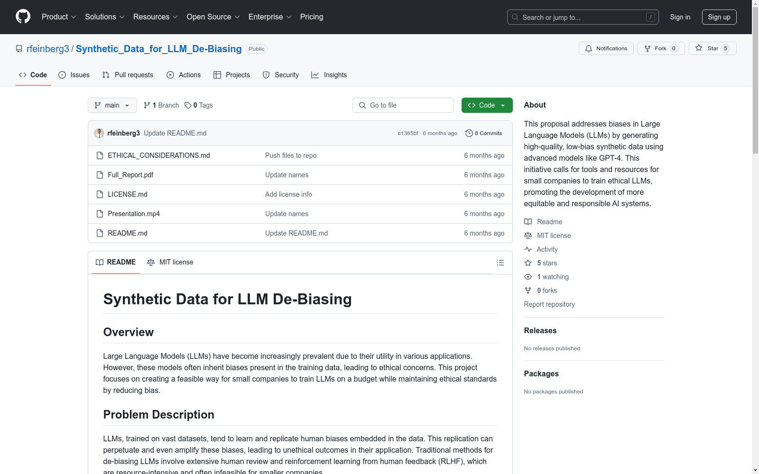Click the Sign in link
This screenshot has width=759, height=474.
(680, 17)
